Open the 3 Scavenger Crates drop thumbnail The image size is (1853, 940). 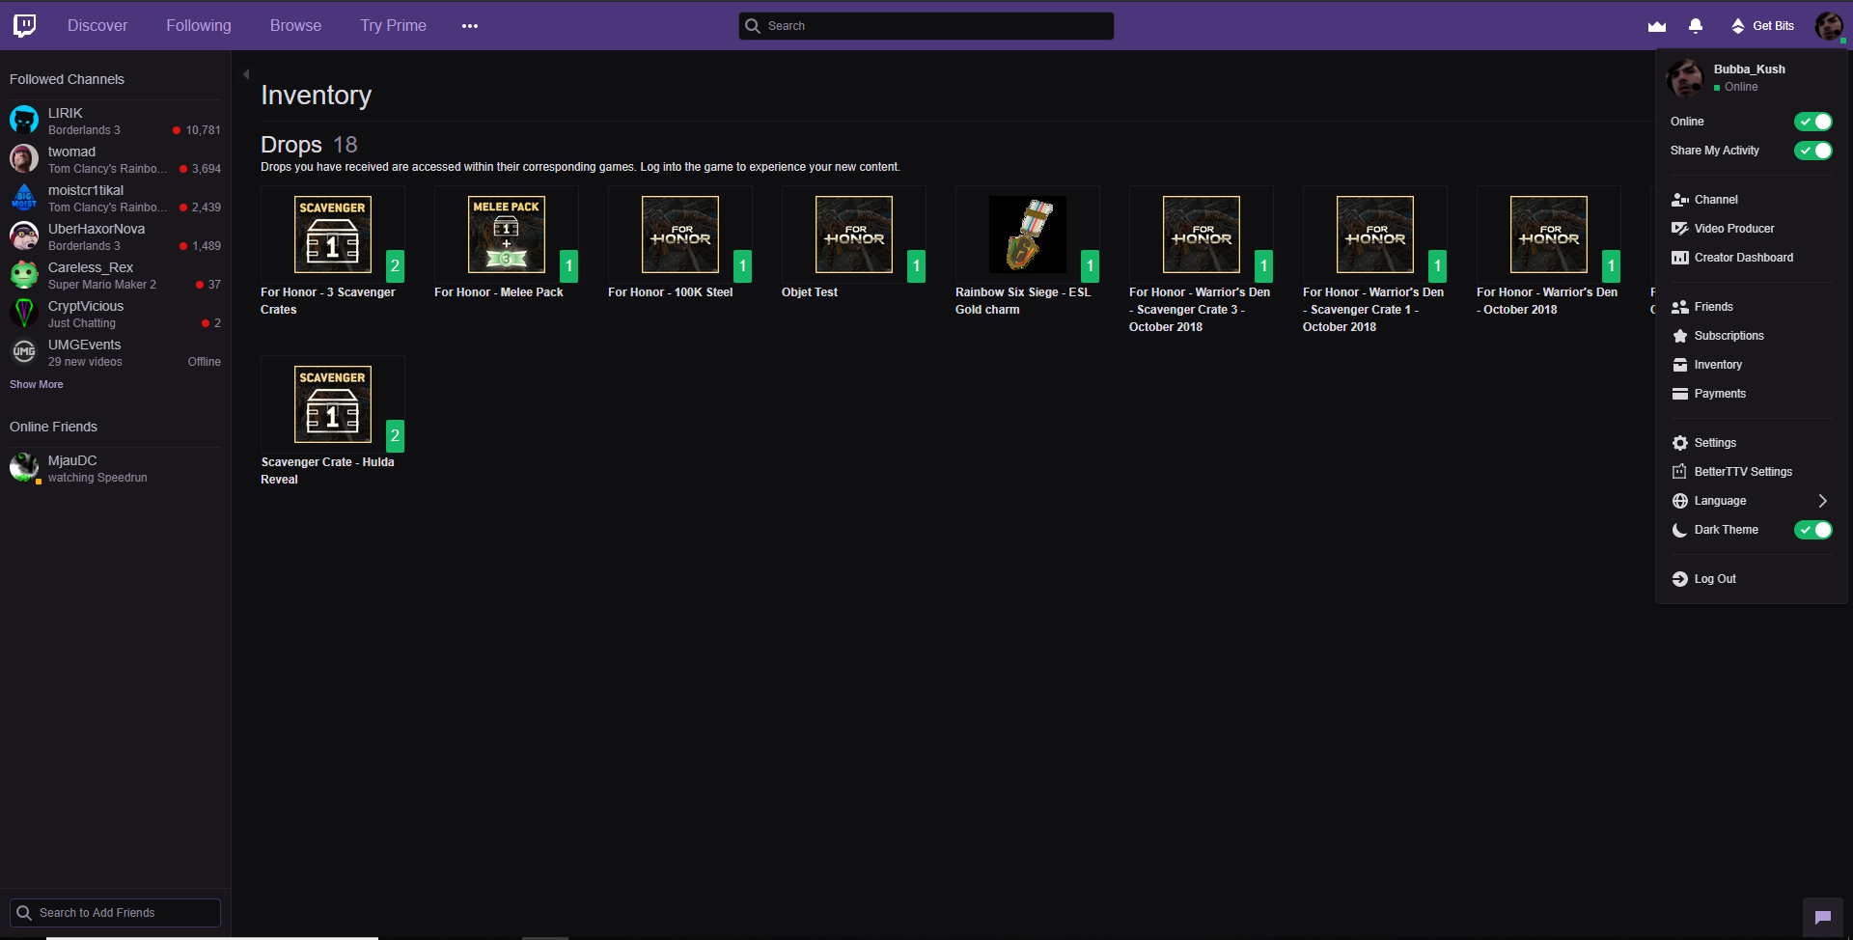[x=333, y=235]
